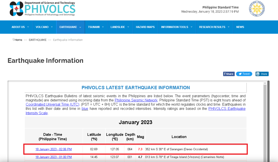Expand the TSUNAMI dropdown arrow
Image resolution: width=278 pixels, height=162 pixels.
click(103, 27)
